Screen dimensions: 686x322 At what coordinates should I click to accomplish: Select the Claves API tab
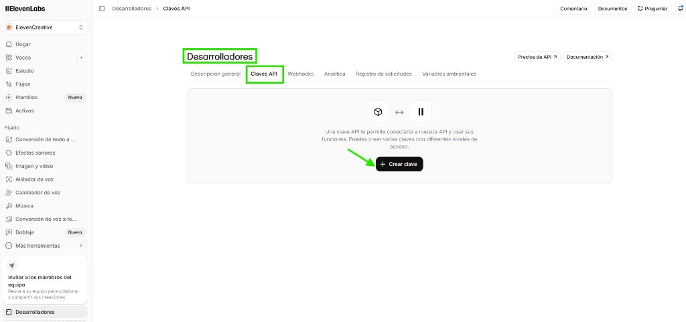coord(264,74)
